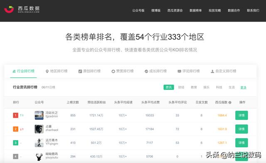The height and width of the screenshot is (163, 266).
Task: Click the 预估活跃粉丝 column header
Action: (x=96, y=102)
